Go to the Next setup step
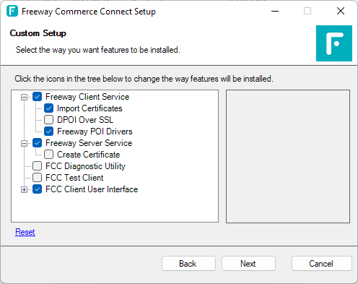Screen dimensions: 358x284 click(248, 264)
